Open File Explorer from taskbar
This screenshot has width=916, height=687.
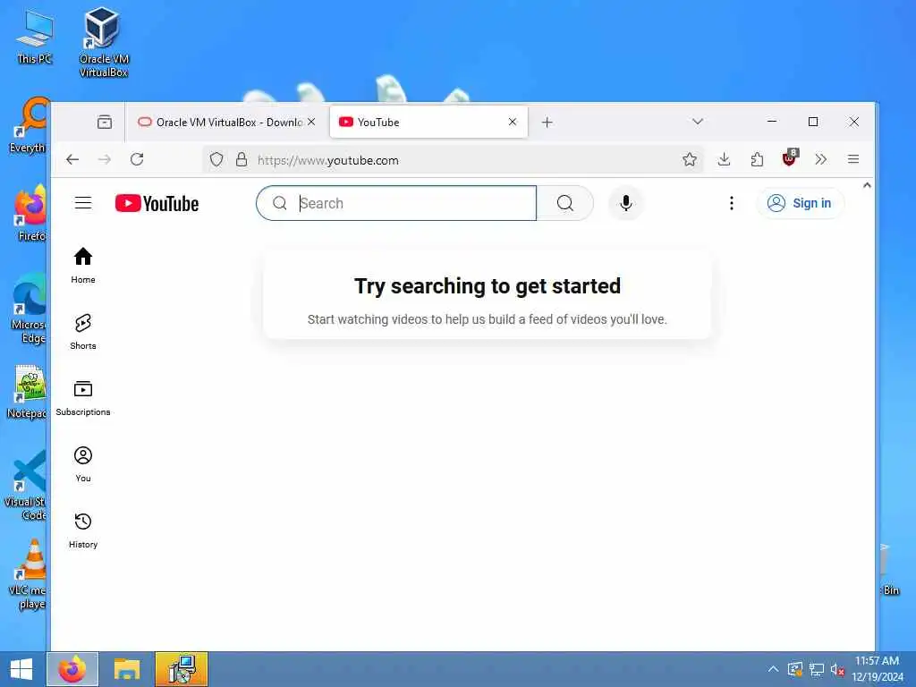tap(127, 669)
